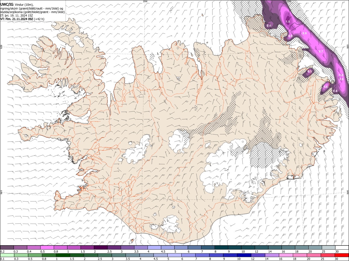Select upper legend swatch between 0.2 and 0.3

coord(7,248)
